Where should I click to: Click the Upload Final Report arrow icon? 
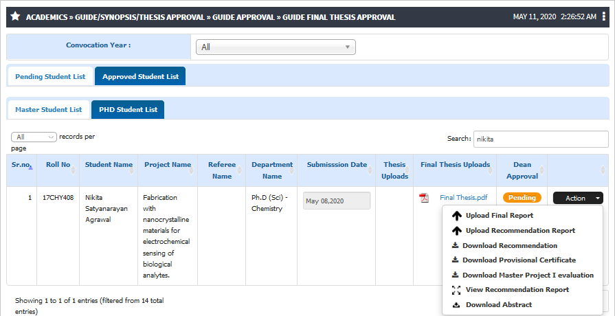click(456, 216)
